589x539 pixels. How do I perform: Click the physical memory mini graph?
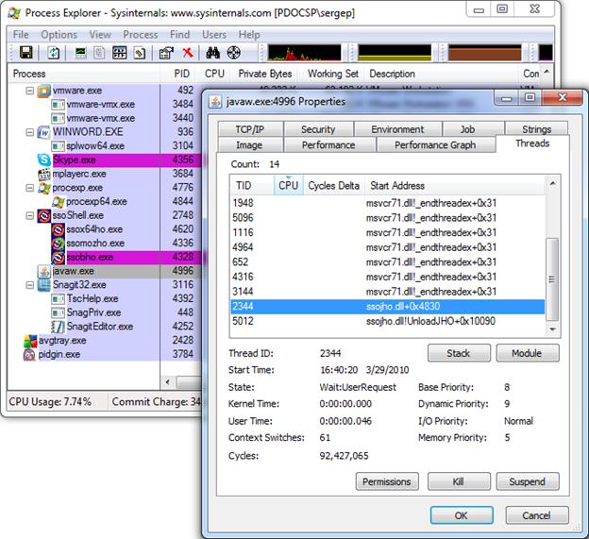[484, 53]
